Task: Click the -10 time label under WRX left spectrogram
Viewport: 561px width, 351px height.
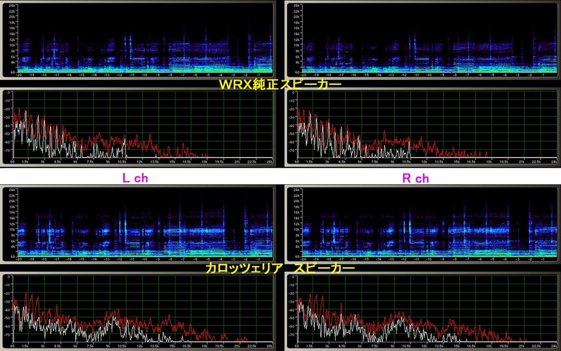Action: click(144, 75)
